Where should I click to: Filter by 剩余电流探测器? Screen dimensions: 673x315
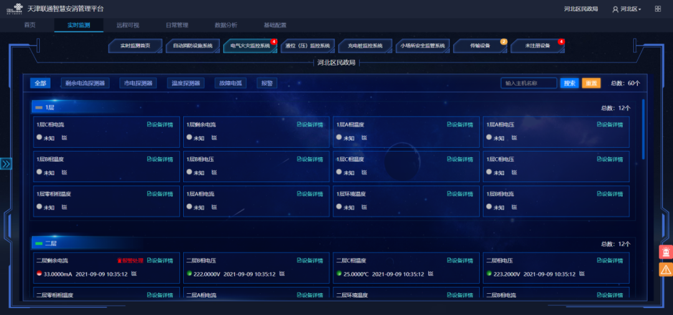pos(85,83)
